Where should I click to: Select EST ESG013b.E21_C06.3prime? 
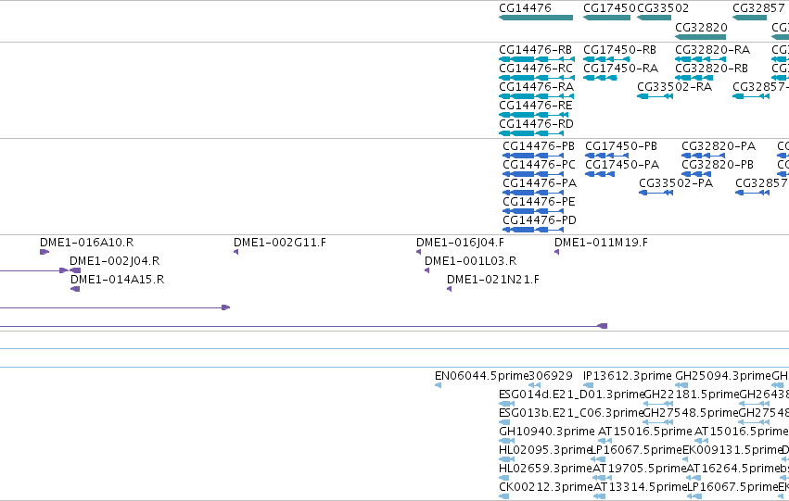571,414
